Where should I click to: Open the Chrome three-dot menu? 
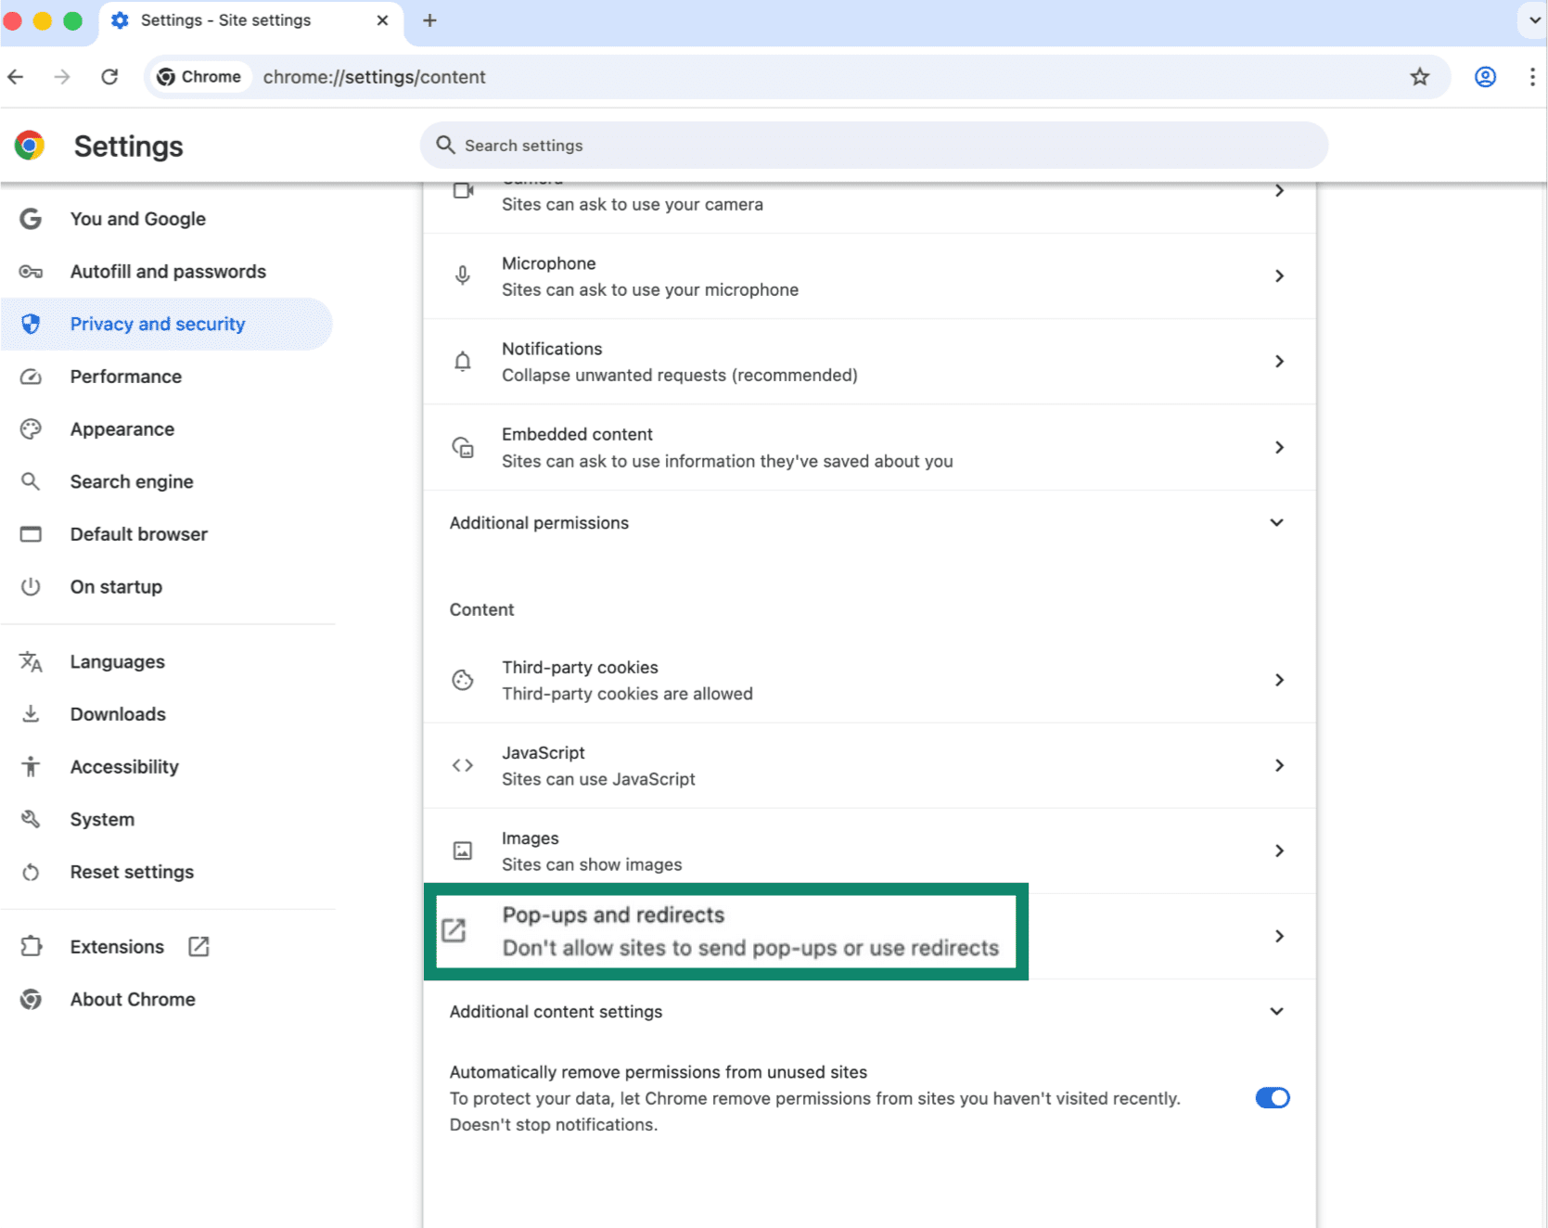click(1532, 77)
